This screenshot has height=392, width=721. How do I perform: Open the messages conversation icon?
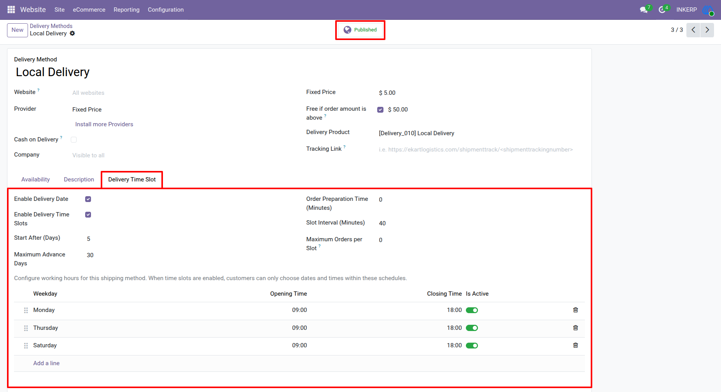click(x=644, y=10)
